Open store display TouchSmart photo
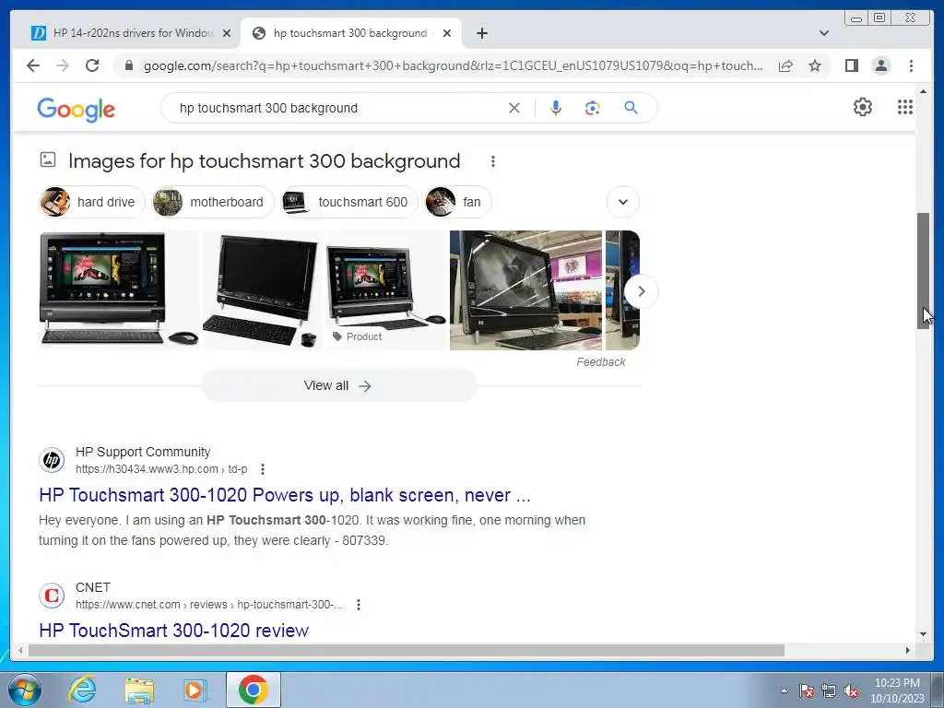The height and width of the screenshot is (708, 944). [525, 290]
